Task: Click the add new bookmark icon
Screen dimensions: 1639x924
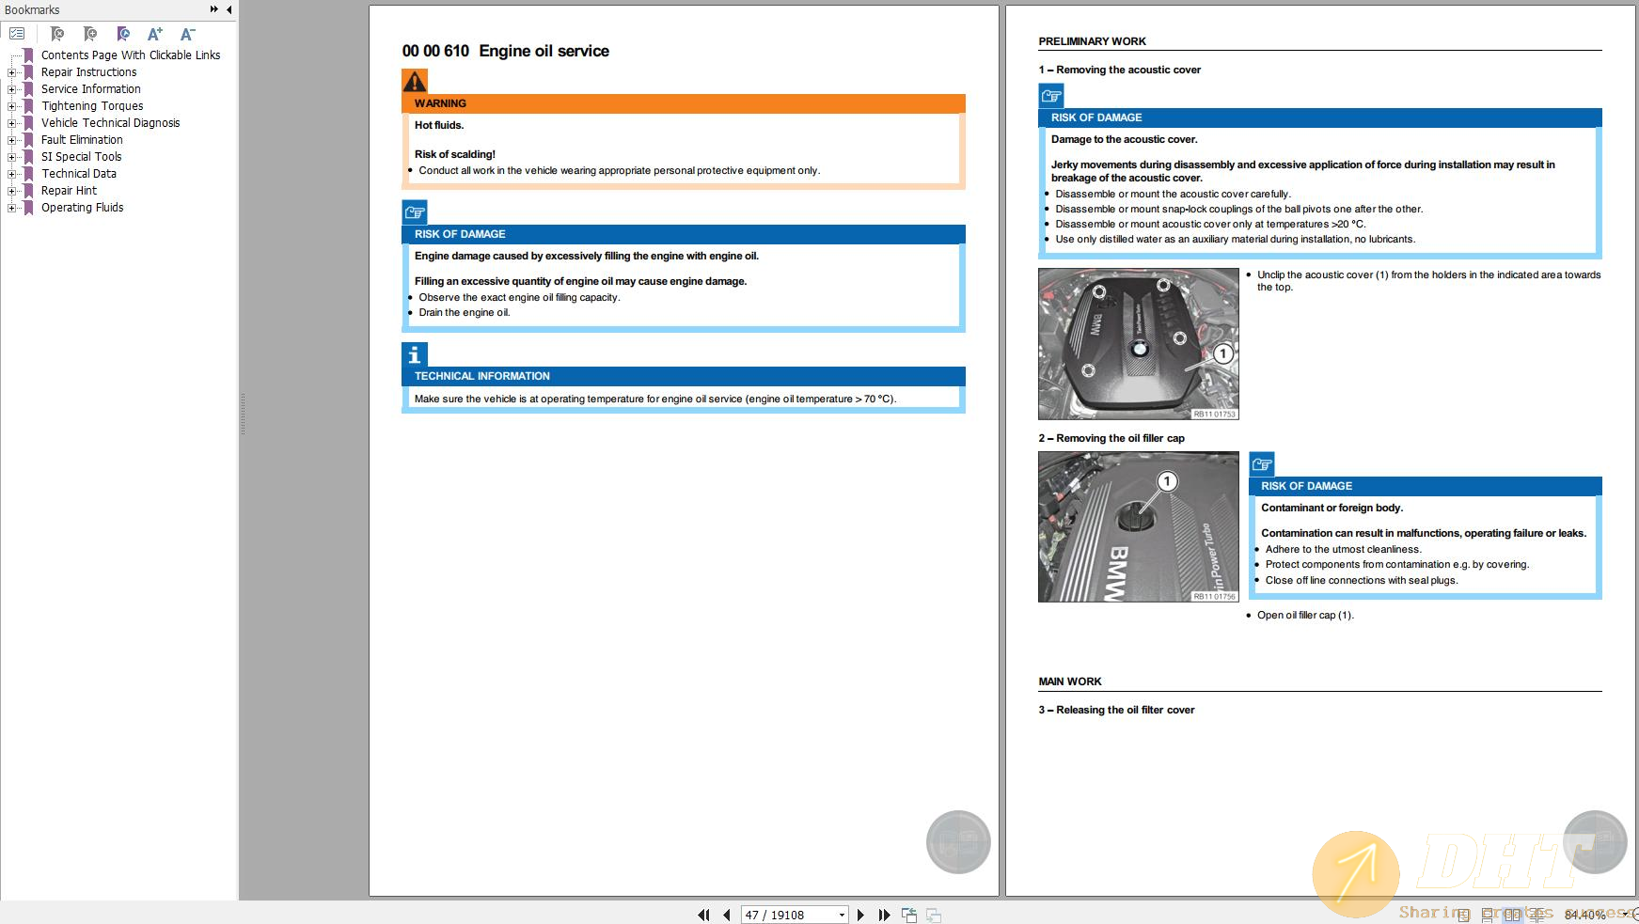Action: [90, 34]
